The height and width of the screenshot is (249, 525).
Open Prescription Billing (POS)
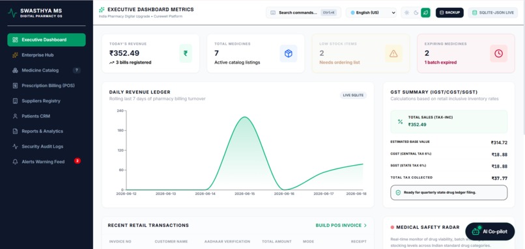point(46,86)
